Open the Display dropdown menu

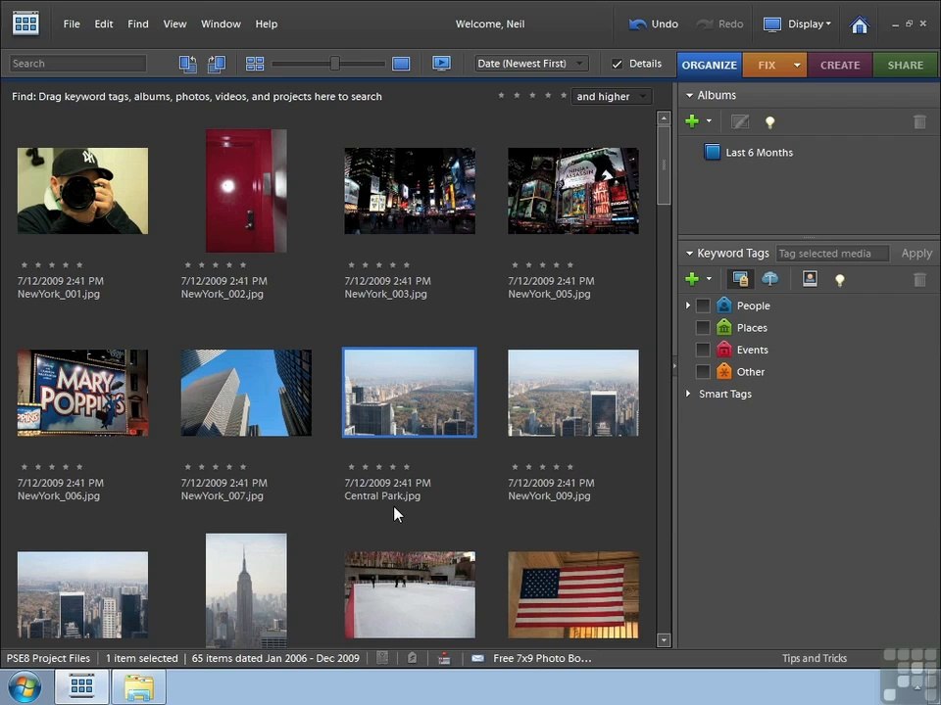click(797, 23)
